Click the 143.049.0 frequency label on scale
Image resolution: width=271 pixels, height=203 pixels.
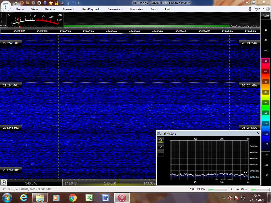[x=65, y=31]
